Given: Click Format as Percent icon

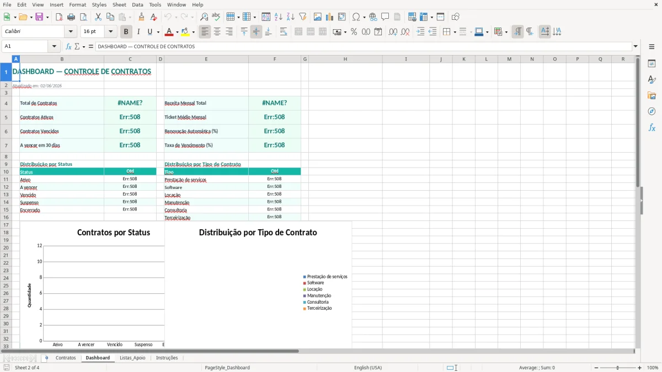Looking at the screenshot, I should click(354, 32).
